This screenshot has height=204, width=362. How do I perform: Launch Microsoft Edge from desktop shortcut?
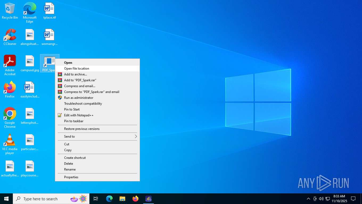30,13
